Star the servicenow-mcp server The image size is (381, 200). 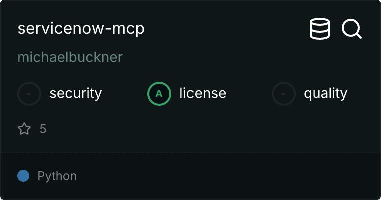[x=24, y=129]
